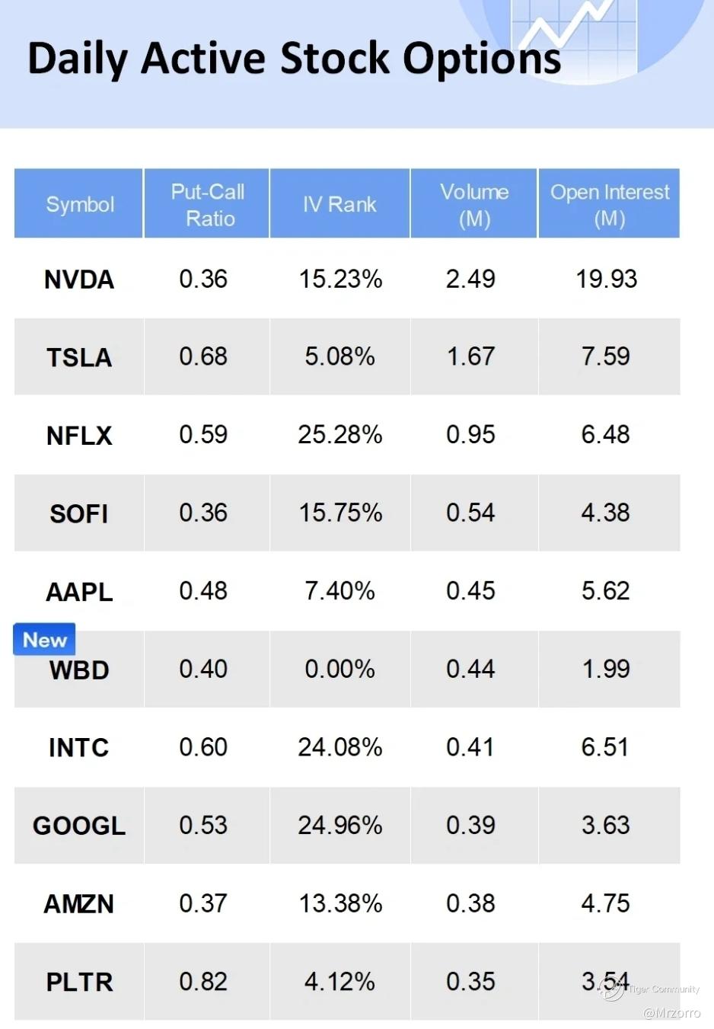Click the Tiger Community watermark logo
Image resolution: width=714 pixels, height=1029 pixels.
611,989
